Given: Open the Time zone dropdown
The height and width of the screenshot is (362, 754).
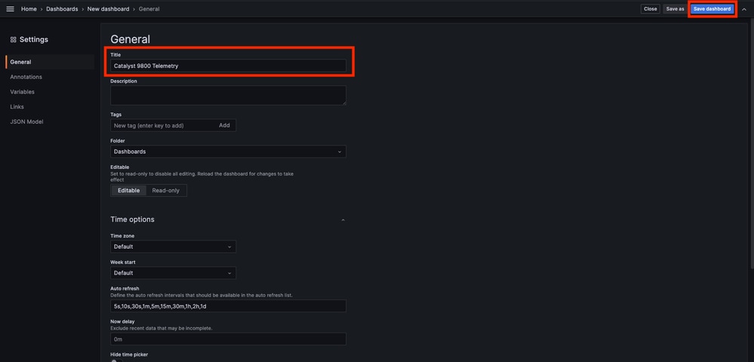Looking at the screenshot, I should pyautogui.click(x=173, y=247).
